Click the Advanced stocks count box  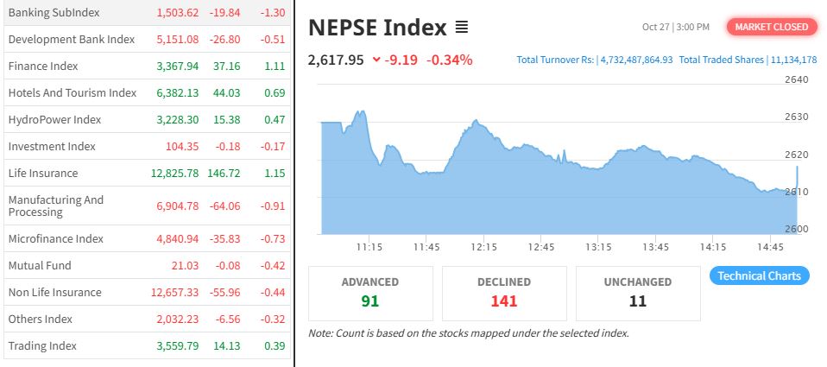(x=370, y=292)
